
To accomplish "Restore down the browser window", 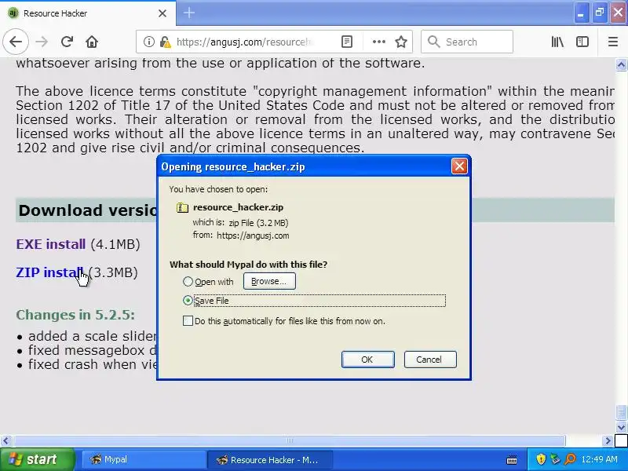I will click(x=600, y=13).
